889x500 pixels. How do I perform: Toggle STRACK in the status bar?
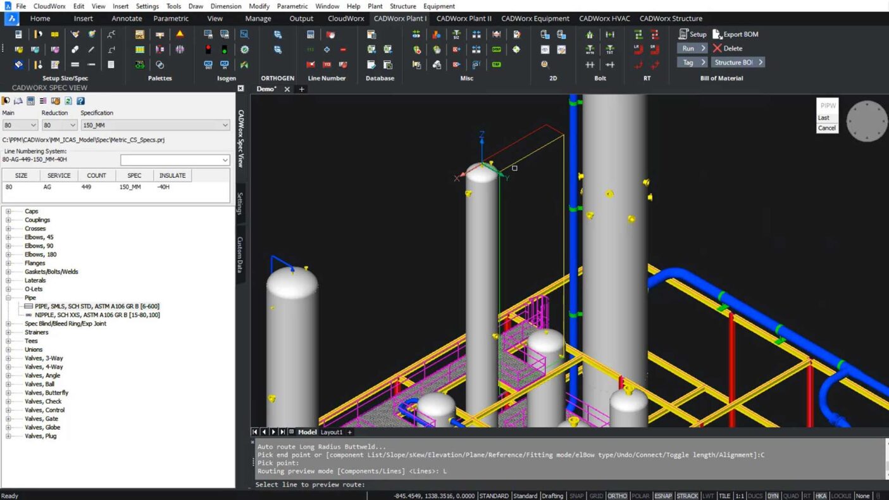pyautogui.click(x=687, y=496)
